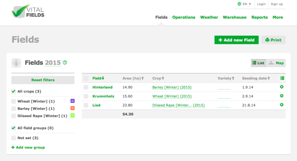Open the Operations section

tap(184, 17)
